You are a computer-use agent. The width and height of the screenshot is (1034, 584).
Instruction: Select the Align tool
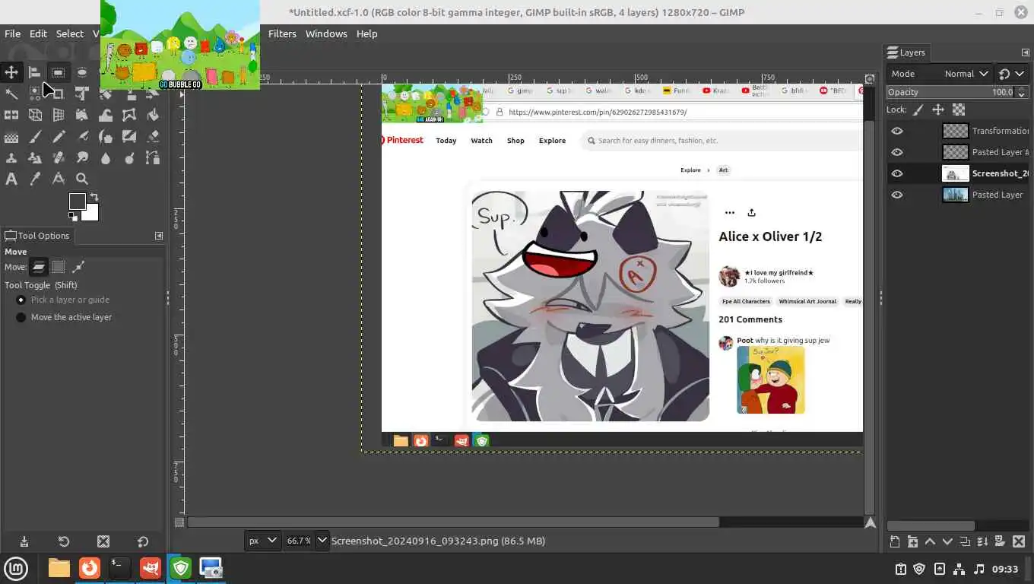pos(35,72)
